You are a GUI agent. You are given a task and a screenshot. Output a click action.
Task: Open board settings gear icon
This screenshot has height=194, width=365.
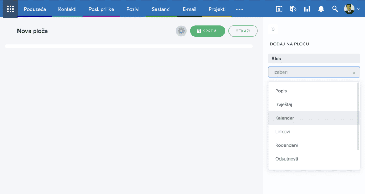click(181, 31)
